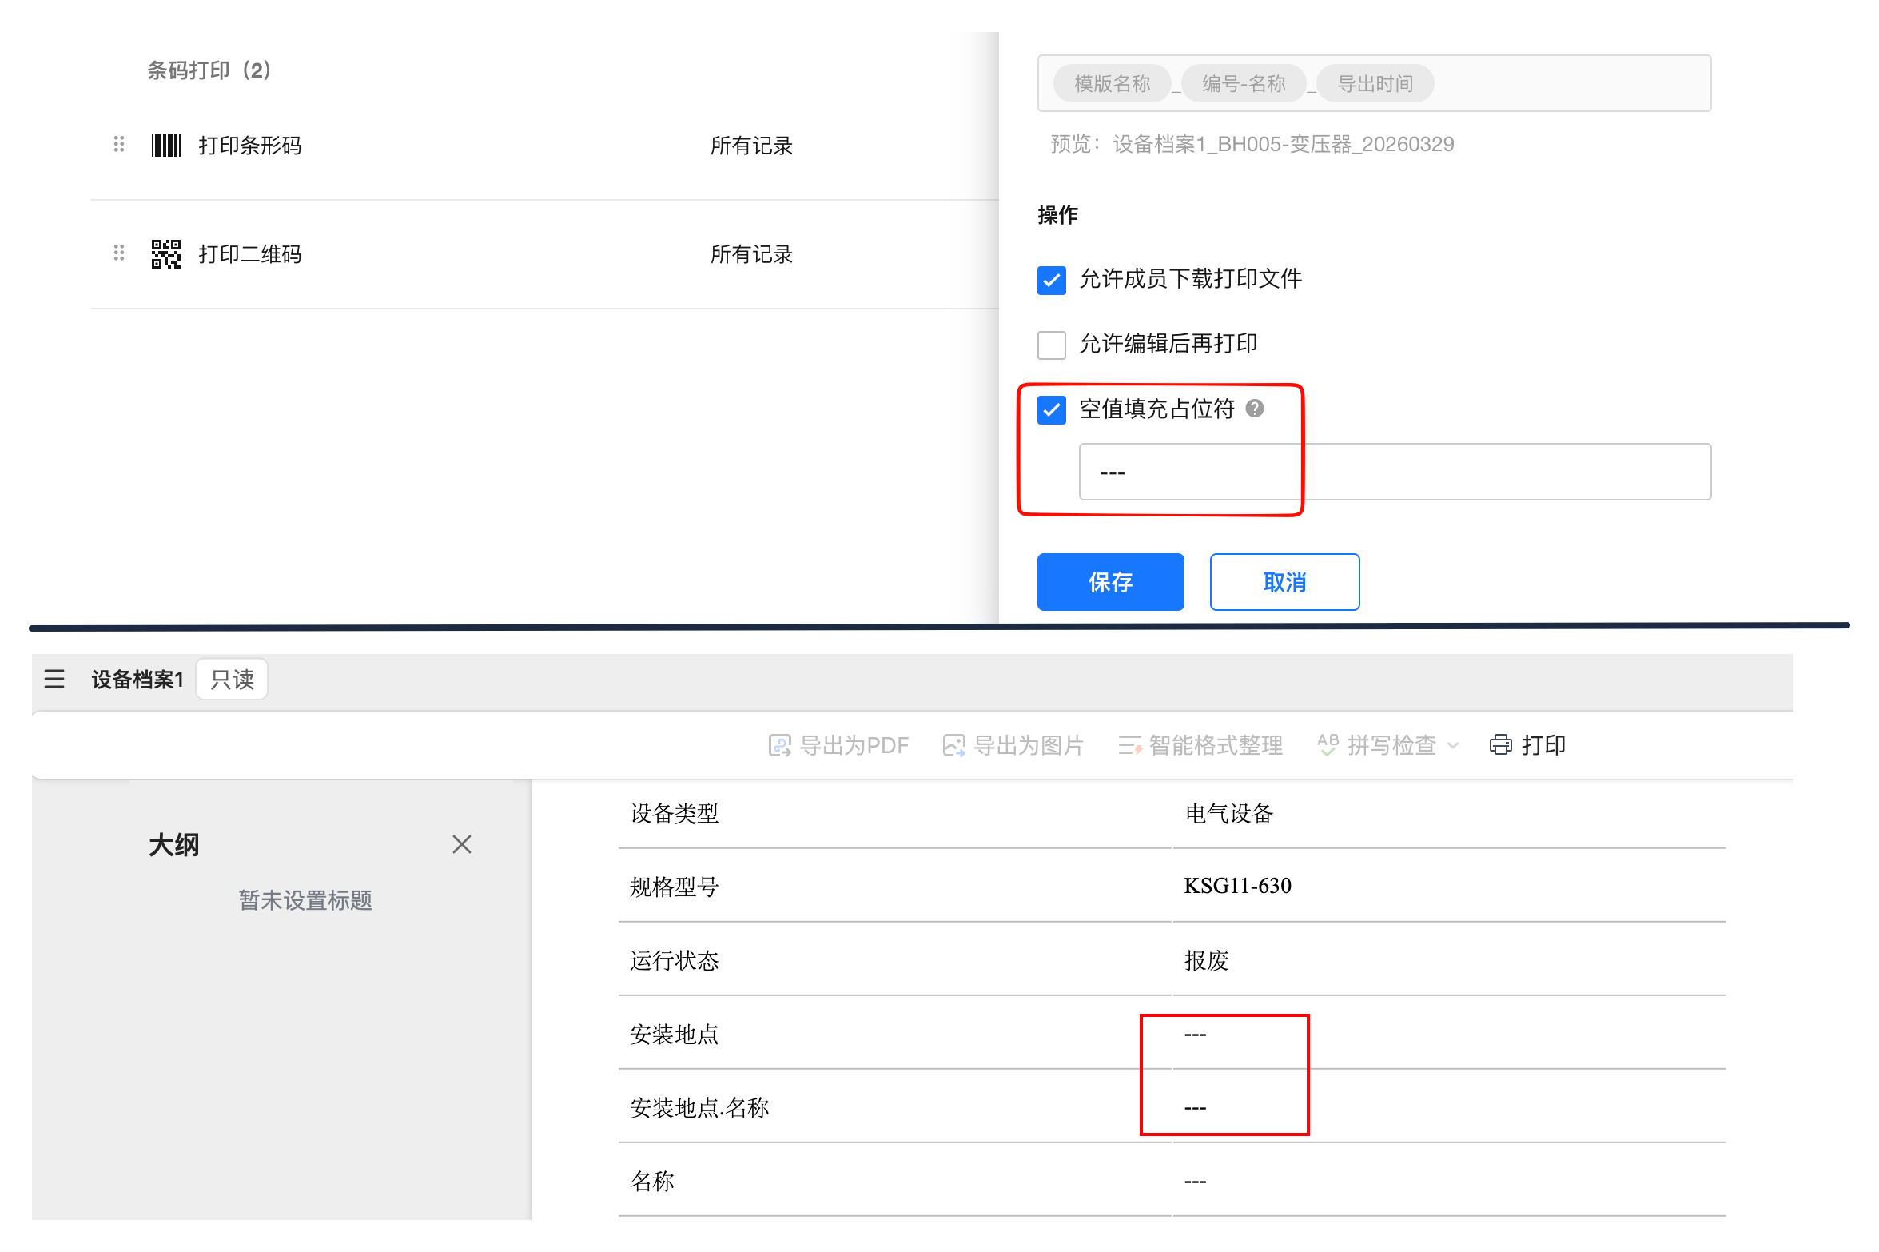Click the 导出为PDF export icon
Image resolution: width=1879 pixels, height=1252 pixels.
click(x=779, y=745)
